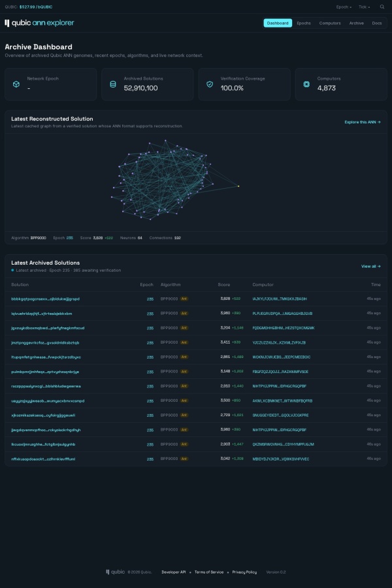Open the Developer API footer link
The width and height of the screenshot is (392, 588).
[173, 572]
